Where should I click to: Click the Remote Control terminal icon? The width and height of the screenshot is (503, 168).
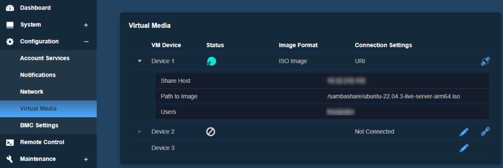tap(10, 142)
